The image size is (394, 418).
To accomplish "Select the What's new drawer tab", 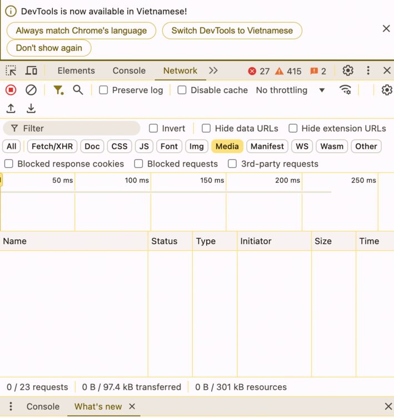I will (x=98, y=406).
